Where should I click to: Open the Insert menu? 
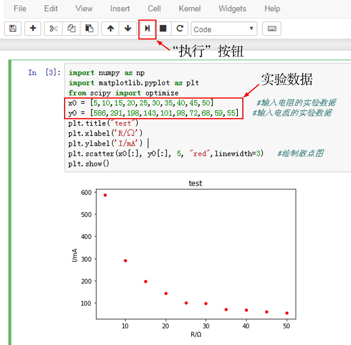[120, 9]
